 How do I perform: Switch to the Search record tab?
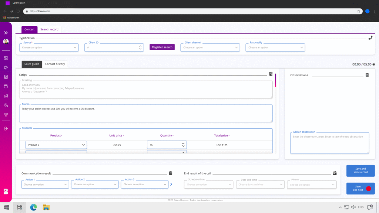(49, 29)
